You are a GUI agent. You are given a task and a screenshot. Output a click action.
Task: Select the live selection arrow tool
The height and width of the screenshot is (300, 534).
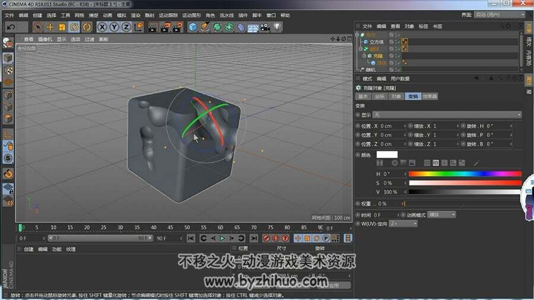click(x=38, y=27)
